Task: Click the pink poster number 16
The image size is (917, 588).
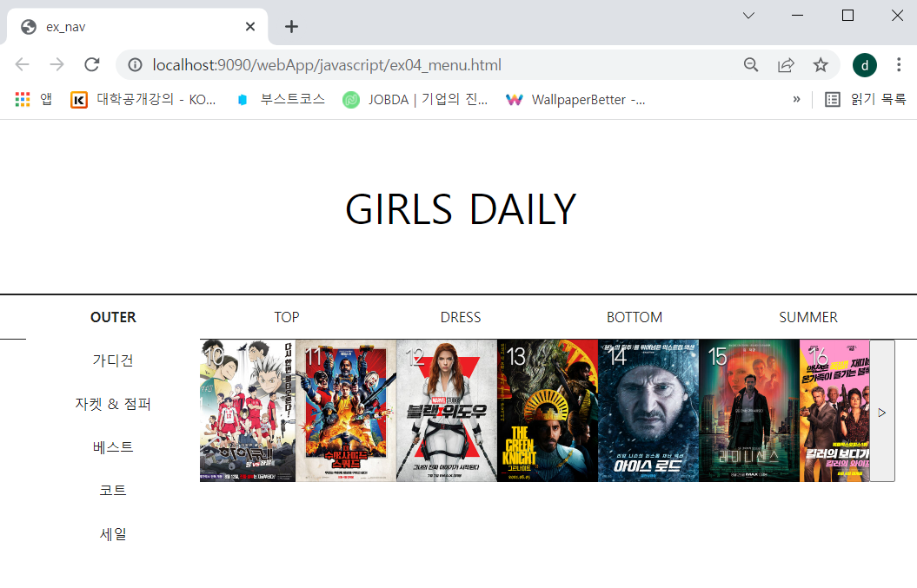Action: tap(834, 411)
